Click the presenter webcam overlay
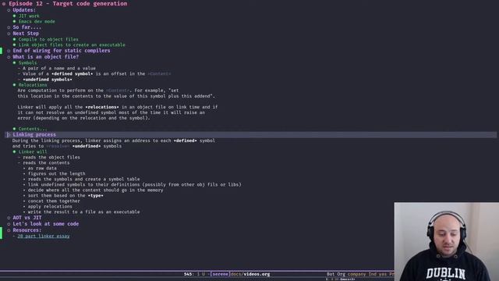This screenshot has height=281, width=499. [447, 241]
